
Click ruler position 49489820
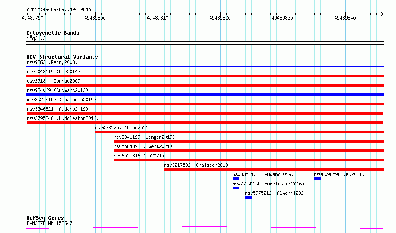coord(220,18)
